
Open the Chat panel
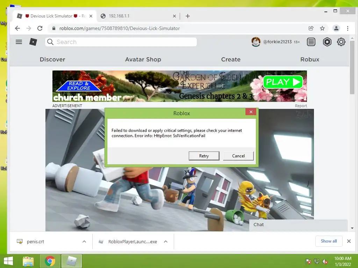coord(299,225)
